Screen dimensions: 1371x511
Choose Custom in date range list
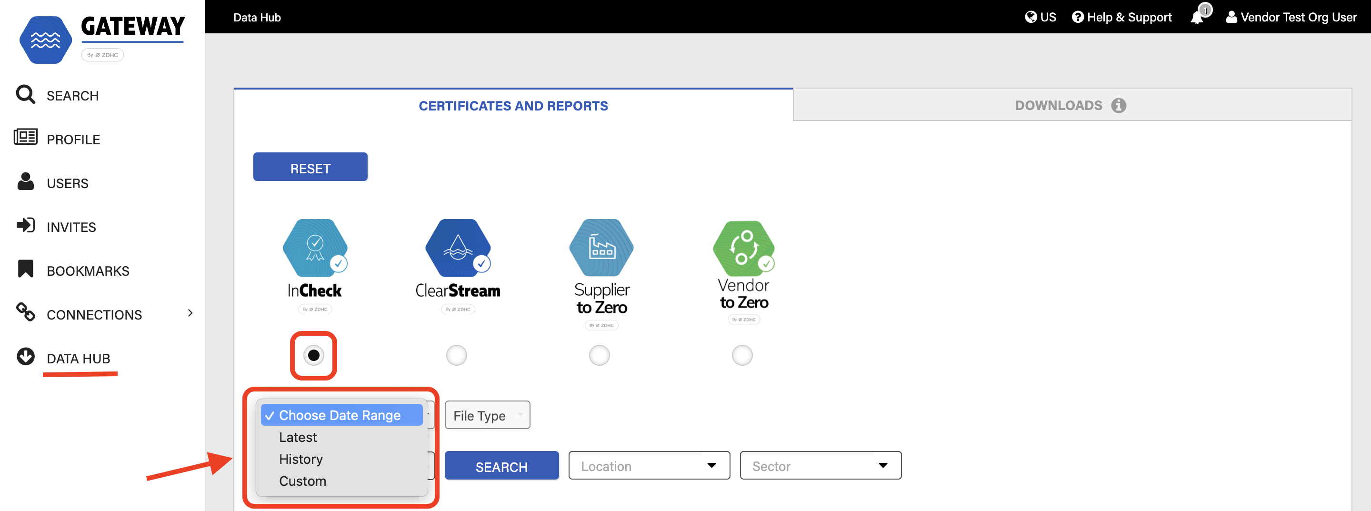[341, 481]
